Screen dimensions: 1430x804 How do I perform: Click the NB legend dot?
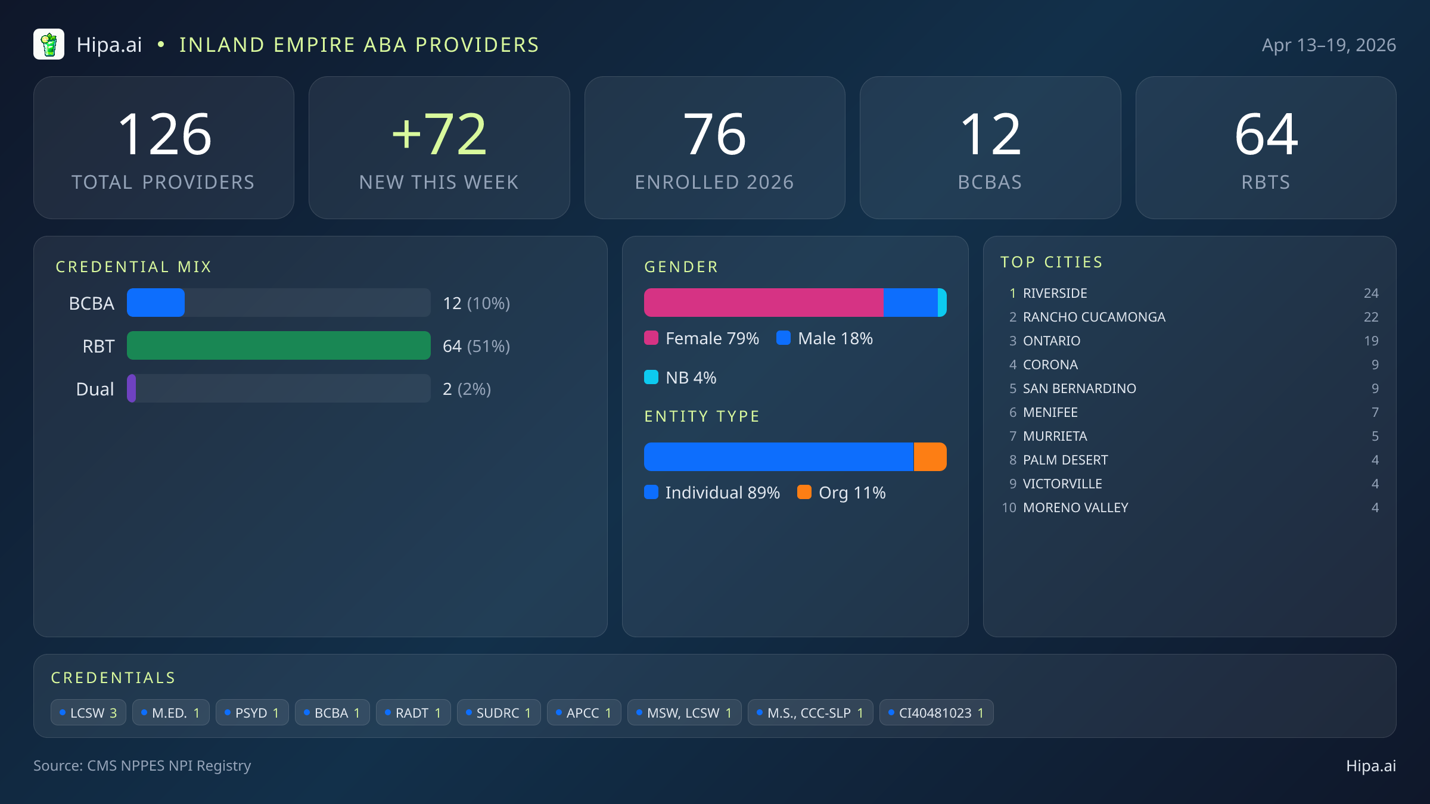click(x=651, y=377)
